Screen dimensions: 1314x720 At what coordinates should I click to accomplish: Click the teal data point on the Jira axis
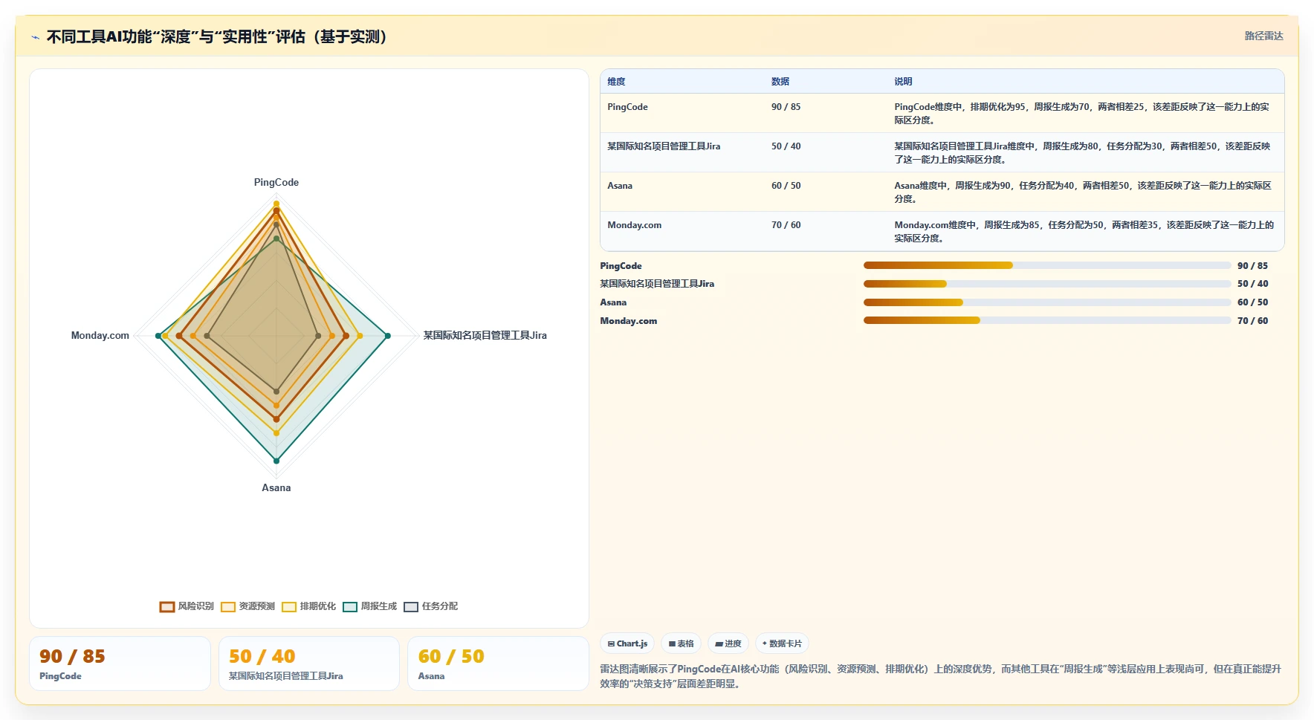coord(388,336)
